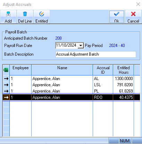Click the Add toolbar button
The height and width of the screenshot is (144, 142).
click(x=8, y=17)
